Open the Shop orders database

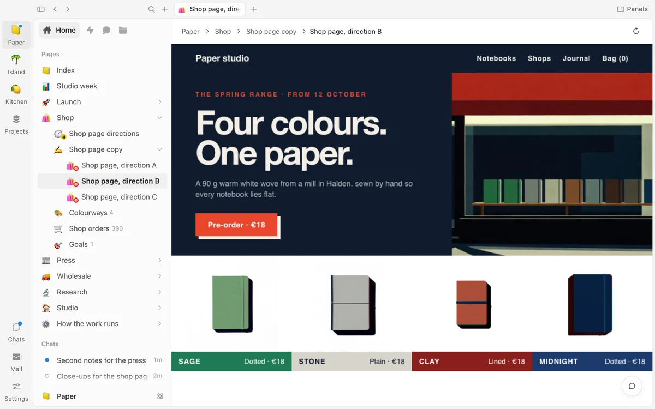pyautogui.click(x=102, y=228)
